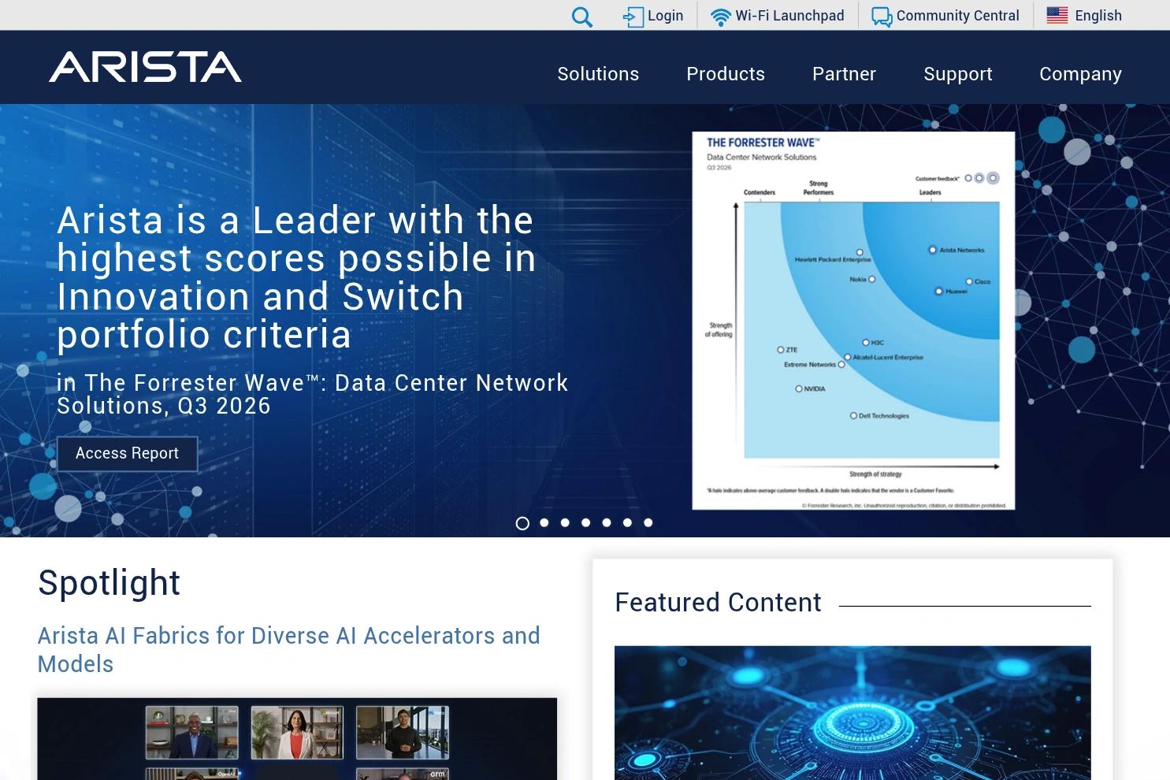Select video tile of man in suit
The image size is (1170, 780).
coord(191,733)
